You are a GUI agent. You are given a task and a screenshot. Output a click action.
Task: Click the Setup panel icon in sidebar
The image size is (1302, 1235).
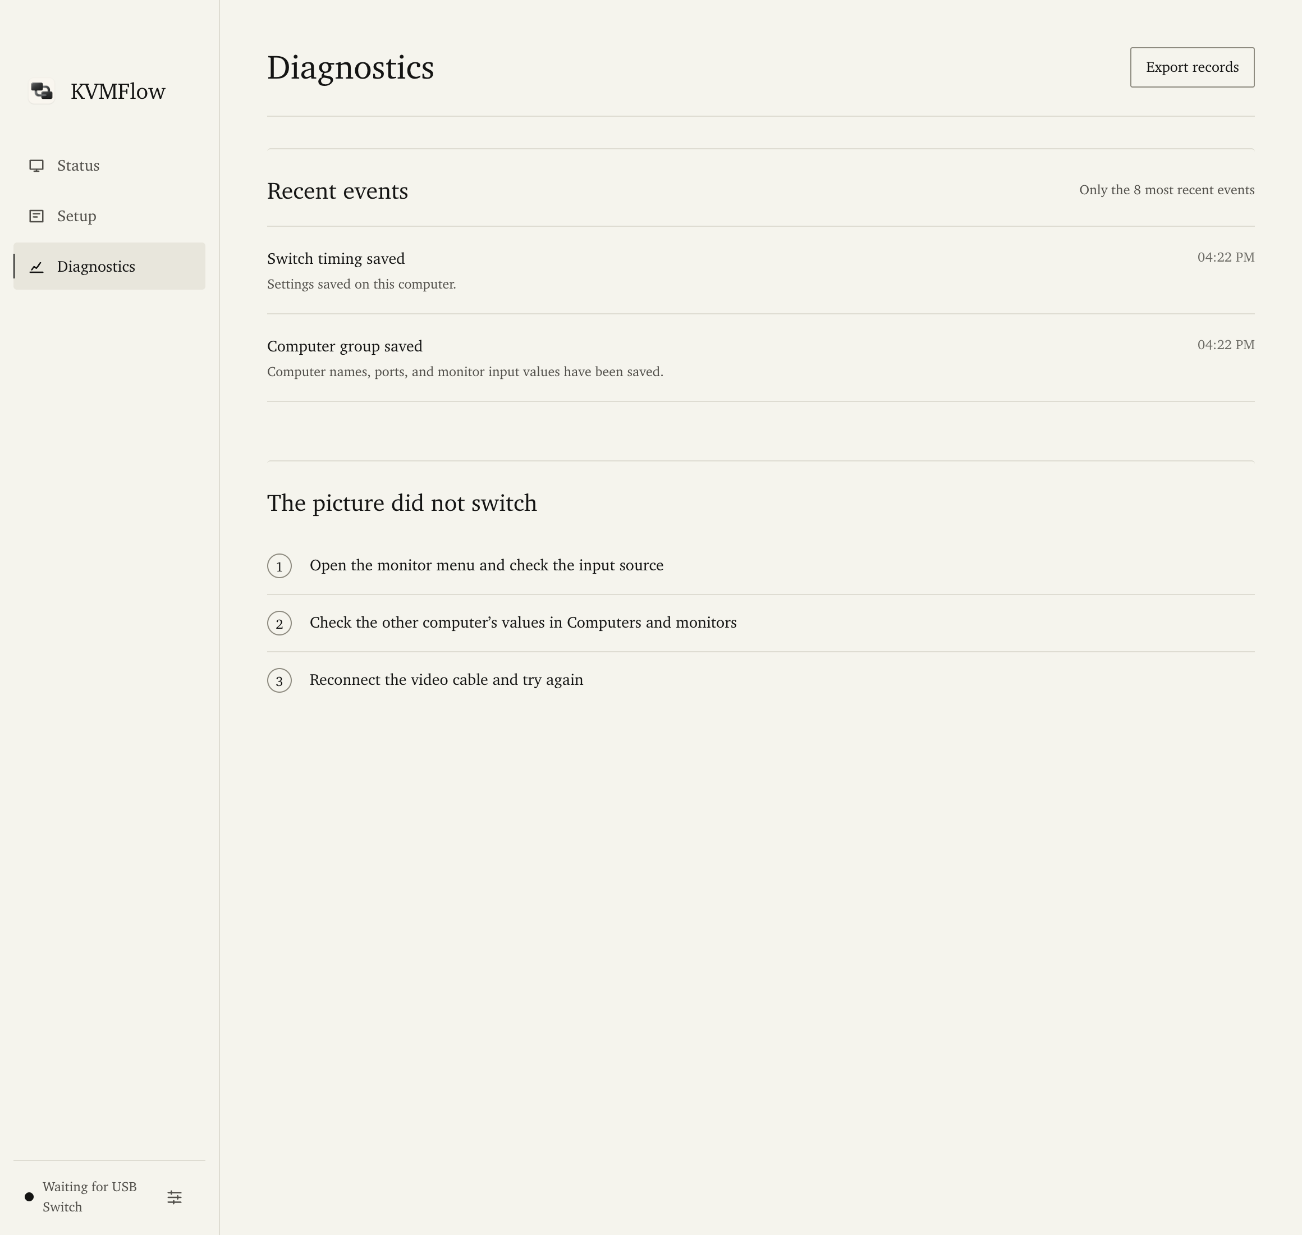pos(37,216)
